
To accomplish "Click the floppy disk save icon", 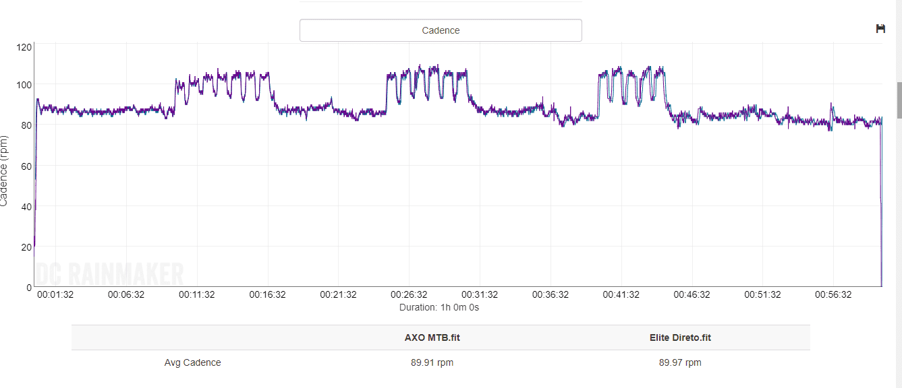I will pyautogui.click(x=880, y=28).
